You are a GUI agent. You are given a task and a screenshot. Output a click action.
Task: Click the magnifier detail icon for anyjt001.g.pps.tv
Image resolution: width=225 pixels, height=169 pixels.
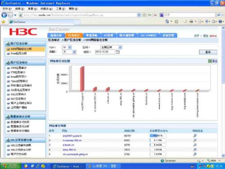coord(195,136)
